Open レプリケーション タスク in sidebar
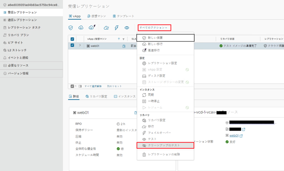 tap(32, 27)
